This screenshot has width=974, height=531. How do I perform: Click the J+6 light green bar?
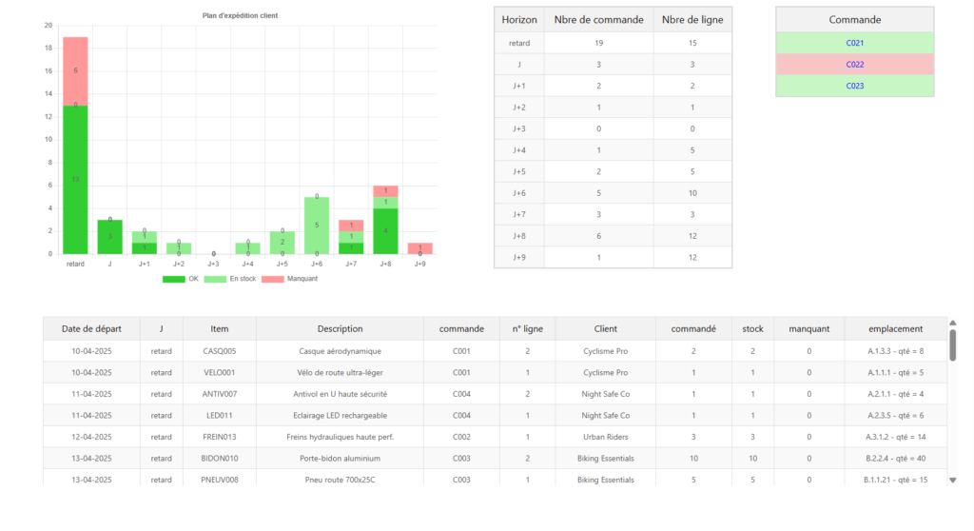(x=317, y=225)
